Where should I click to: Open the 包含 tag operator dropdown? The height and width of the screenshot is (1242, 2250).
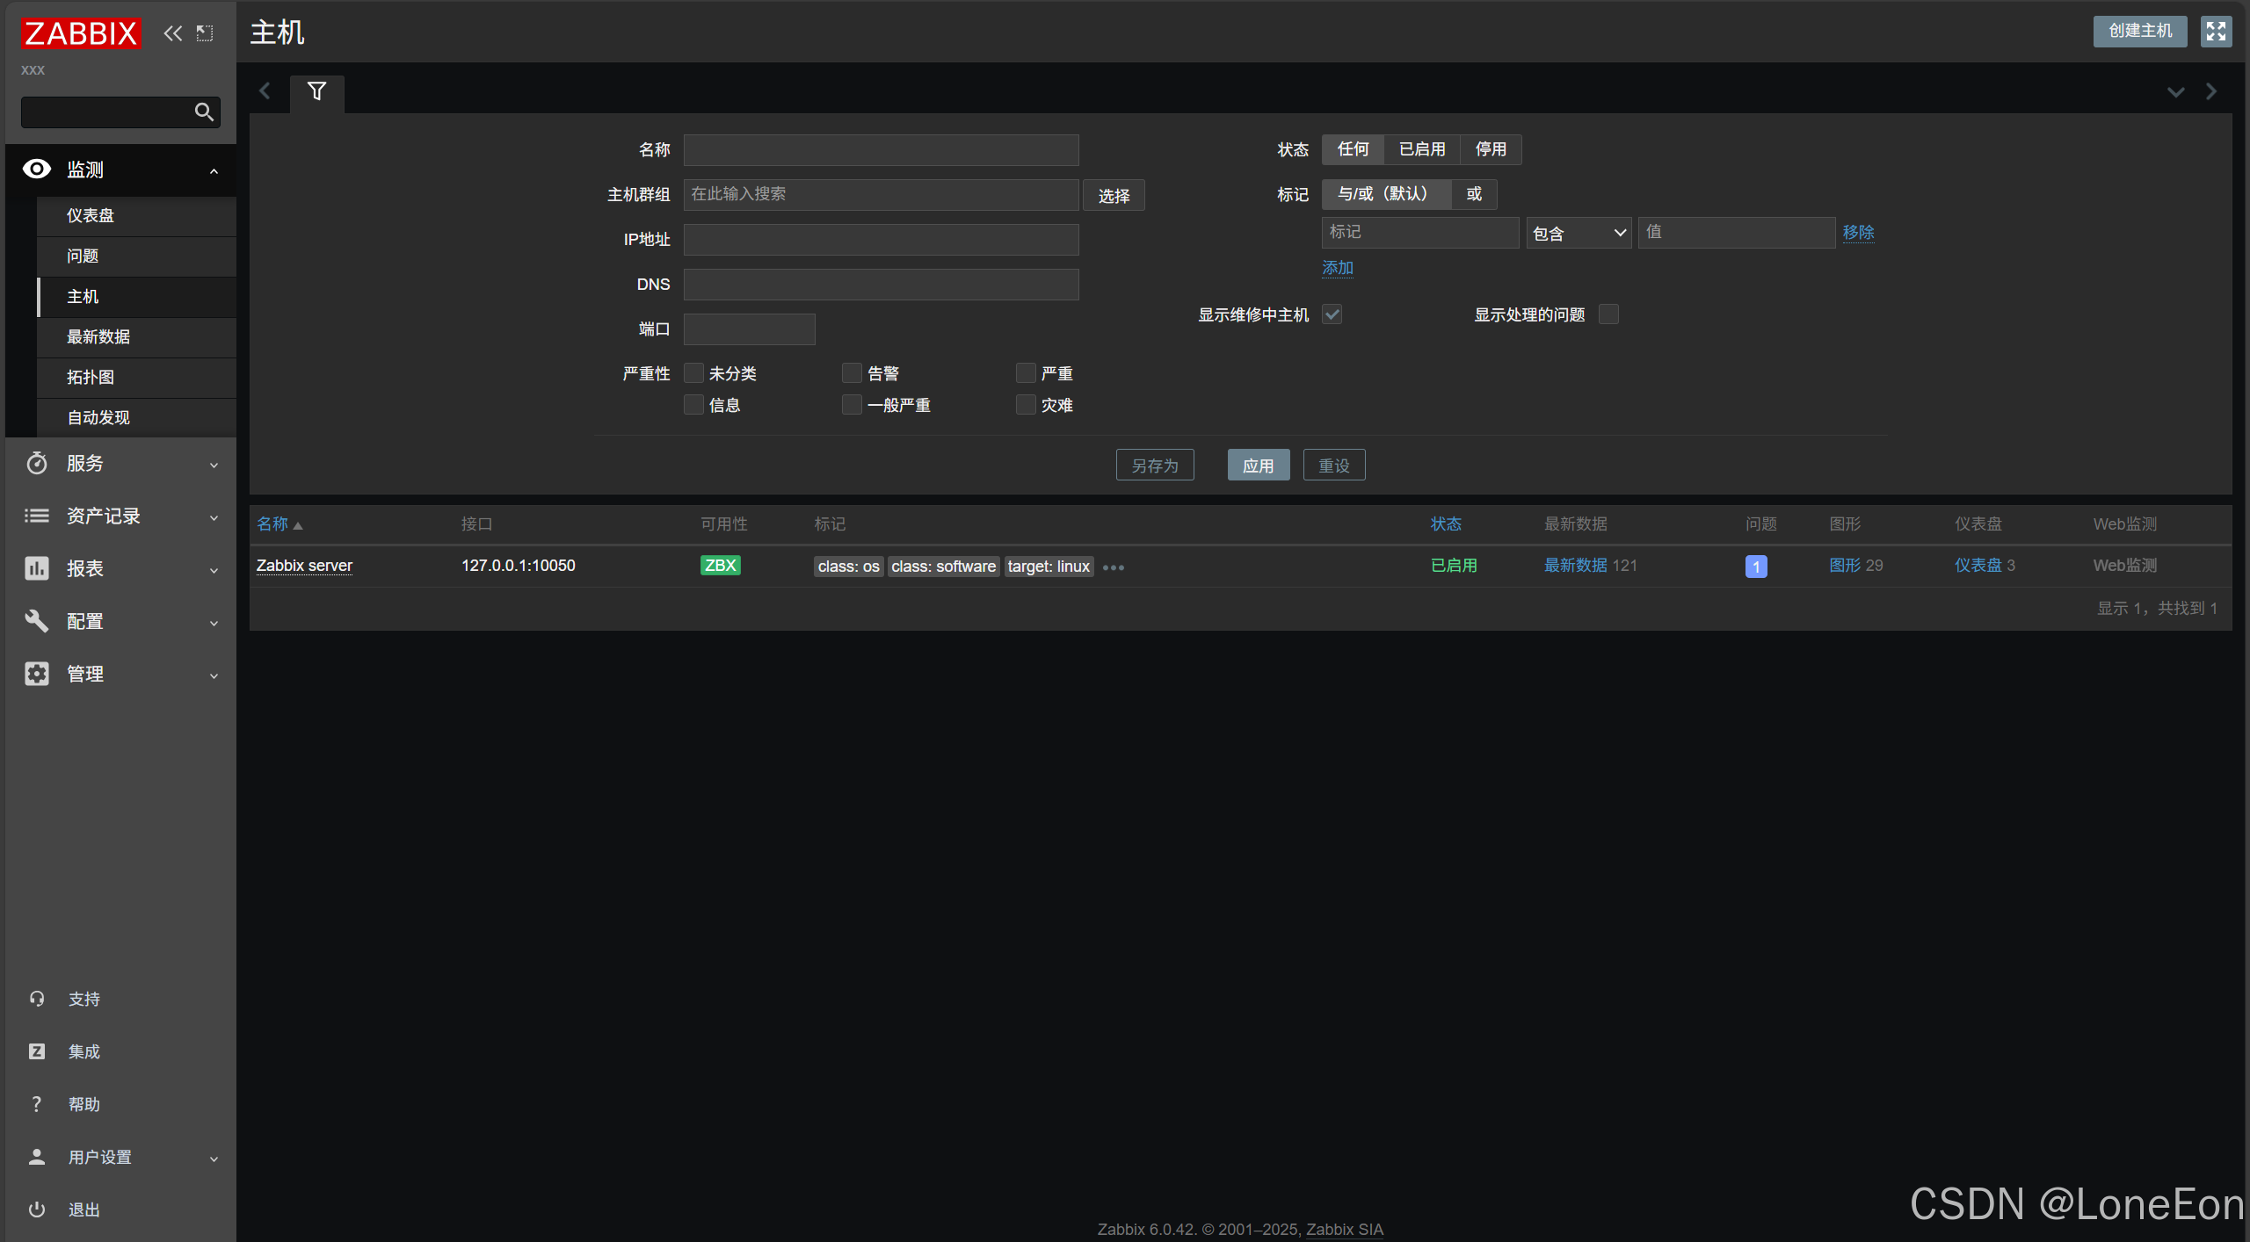pyautogui.click(x=1579, y=233)
